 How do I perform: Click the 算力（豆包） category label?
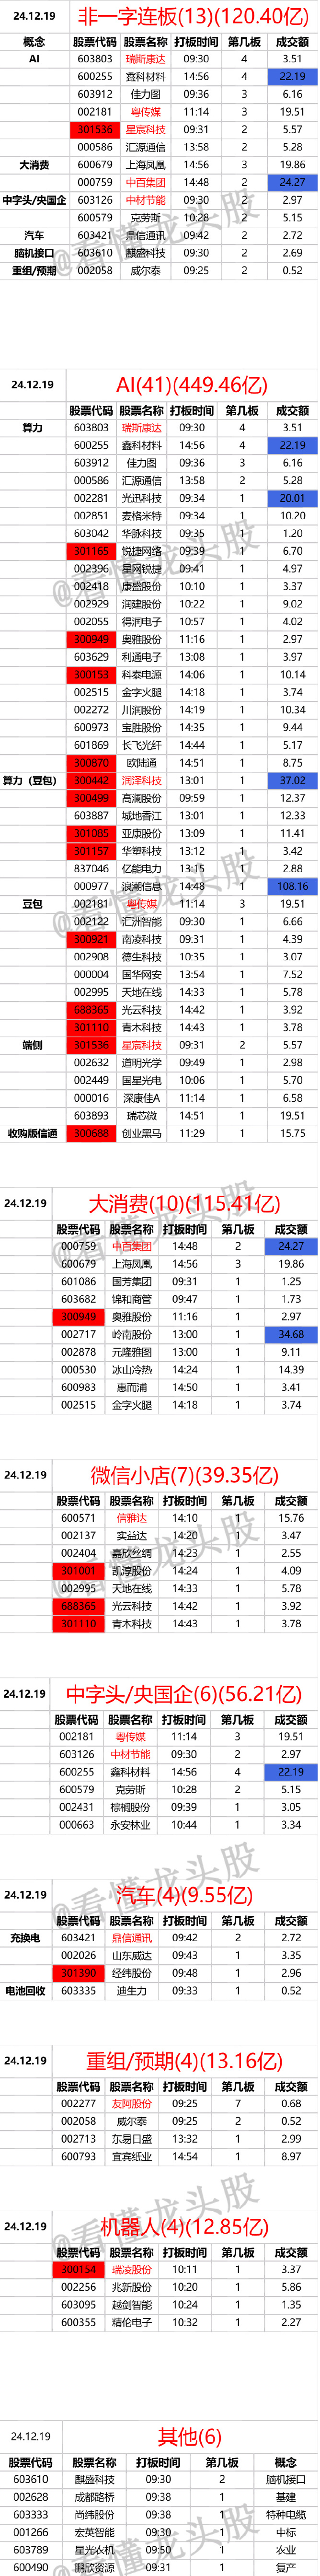click(x=32, y=781)
